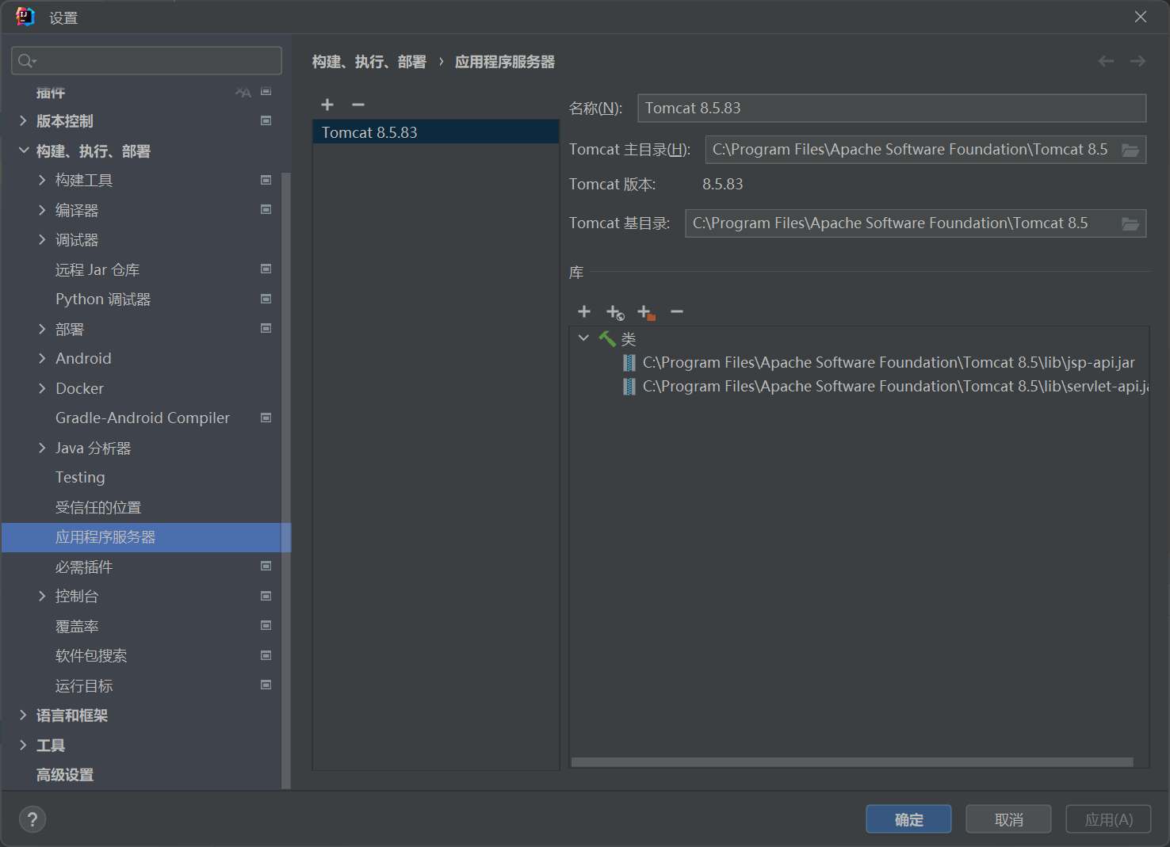Expand the 构建工具 node
1170x847 pixels.
pyautogui.click(x=42, y=181)
